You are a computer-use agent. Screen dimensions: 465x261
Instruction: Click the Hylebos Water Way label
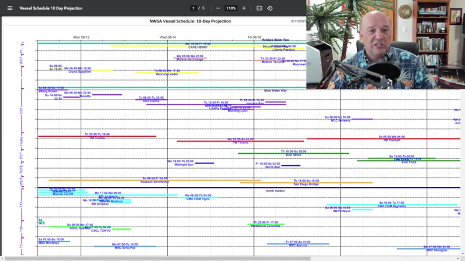pyautogui.click(x=275, y=40)
